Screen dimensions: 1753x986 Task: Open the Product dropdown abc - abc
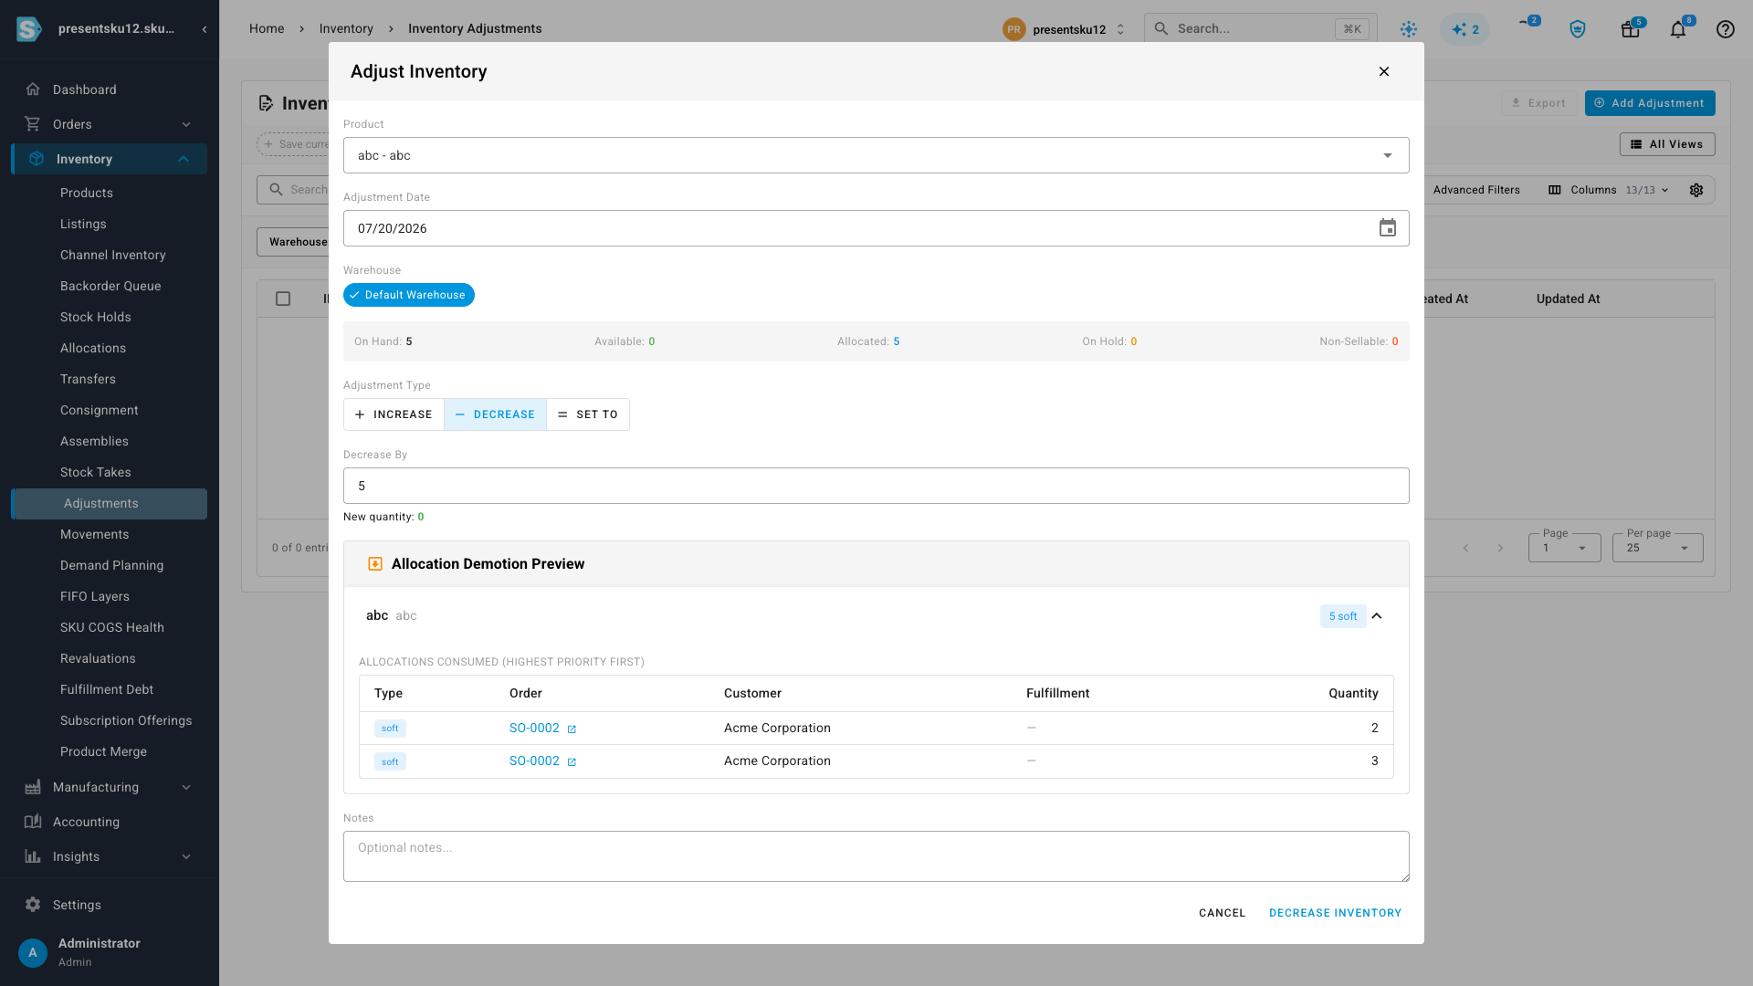tap(876, 155)
